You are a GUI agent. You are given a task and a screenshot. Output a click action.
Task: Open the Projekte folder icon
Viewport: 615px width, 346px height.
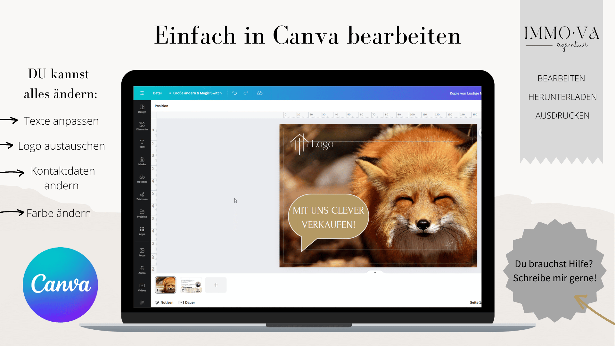(x=142, y=213)
